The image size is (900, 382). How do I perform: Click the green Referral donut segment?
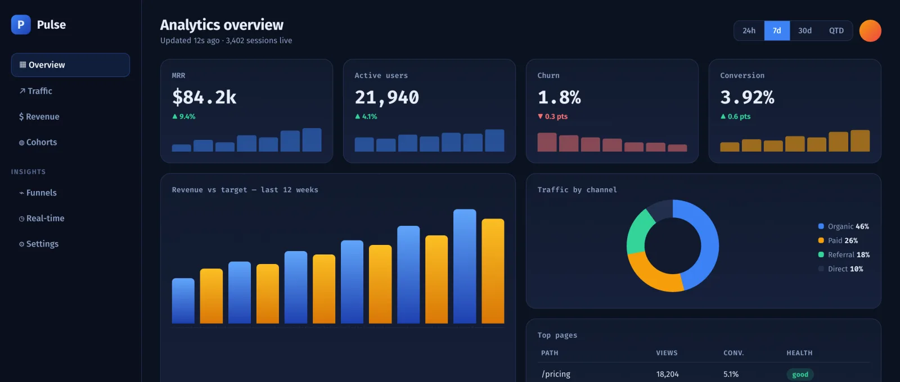click(x=637, y=232)
